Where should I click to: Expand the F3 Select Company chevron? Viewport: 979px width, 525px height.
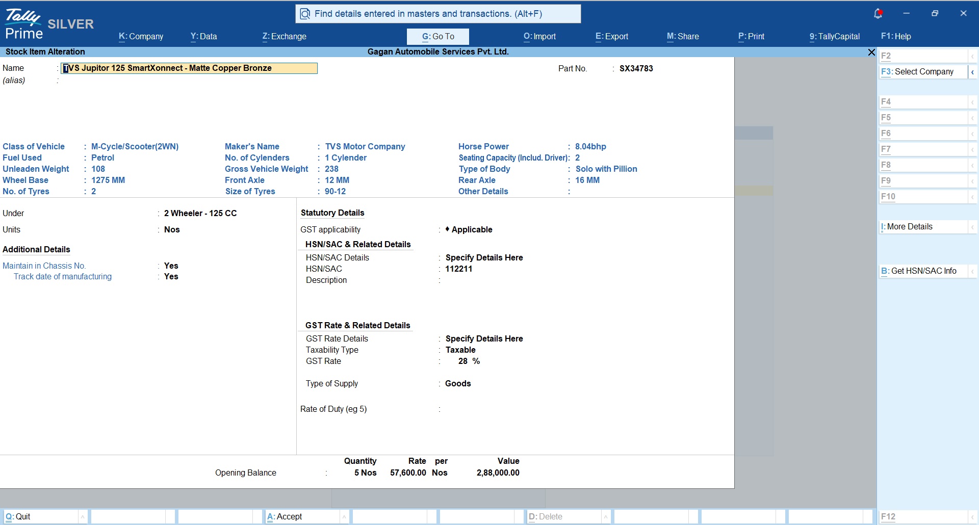point(972,72)
